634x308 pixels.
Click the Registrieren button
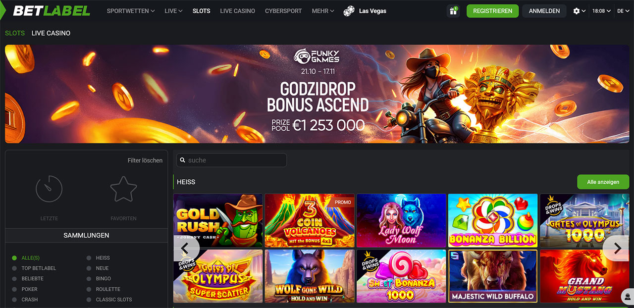pos(492,11)
